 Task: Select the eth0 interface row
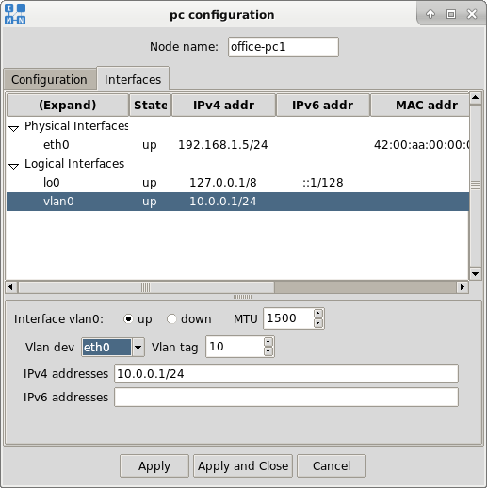pos(237,145)
